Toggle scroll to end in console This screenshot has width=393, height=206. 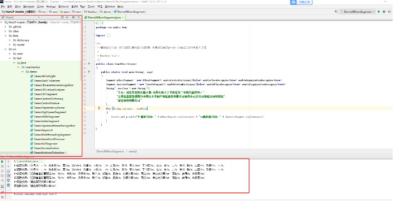click(x=8, y=176)
